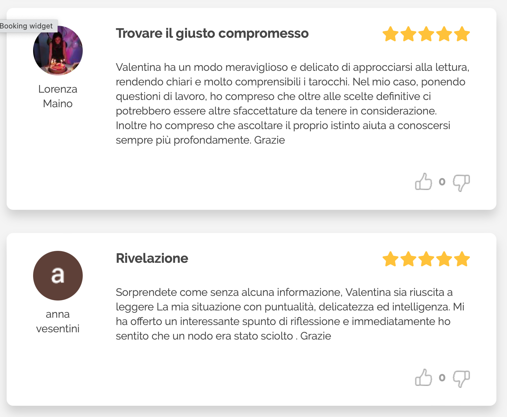The width and height of the screenshot is (507, 417).
Task: Click the last star of the Rivelazione rating
Action: coord(462,259)
